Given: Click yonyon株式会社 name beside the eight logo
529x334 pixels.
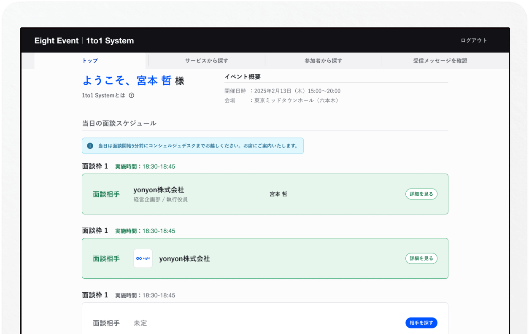Looking at the screenshot, I should (184, 259).
